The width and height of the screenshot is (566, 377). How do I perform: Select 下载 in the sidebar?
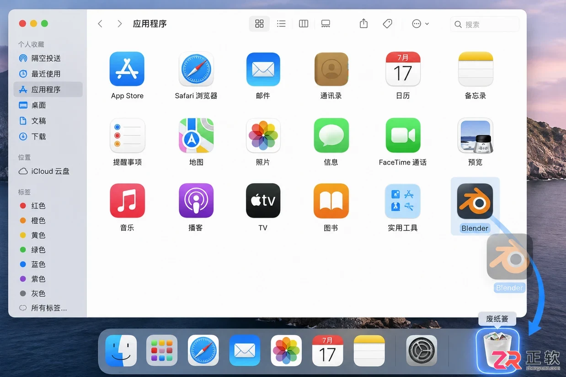pyautogui.click(x=48, y=137)
